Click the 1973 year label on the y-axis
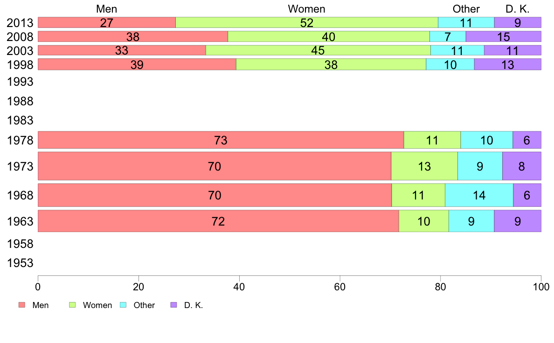This screenshot has height=343, width=554. point(21,166)
